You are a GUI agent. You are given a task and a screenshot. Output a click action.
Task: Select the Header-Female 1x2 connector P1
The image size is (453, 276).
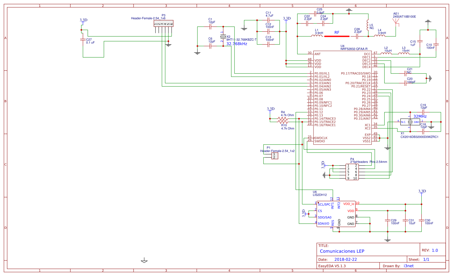point(274,156)
